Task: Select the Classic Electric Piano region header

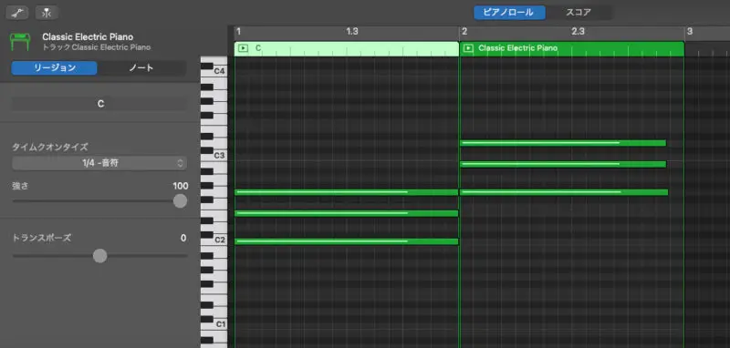Action: tap(572, 48)
